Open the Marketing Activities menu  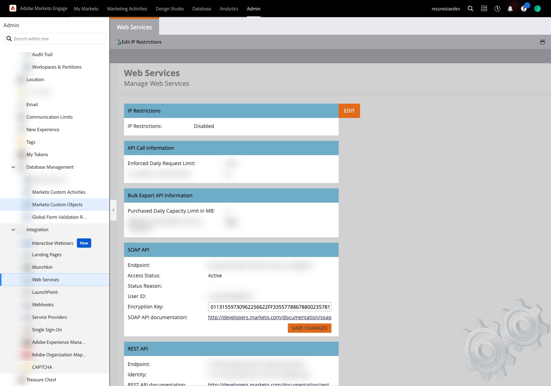[127, 9]
